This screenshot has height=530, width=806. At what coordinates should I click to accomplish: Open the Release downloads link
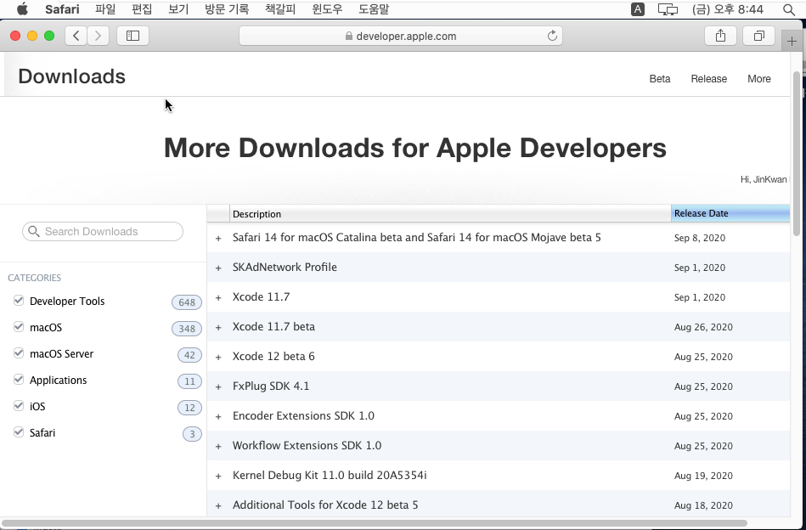click(x=708, y=79)
